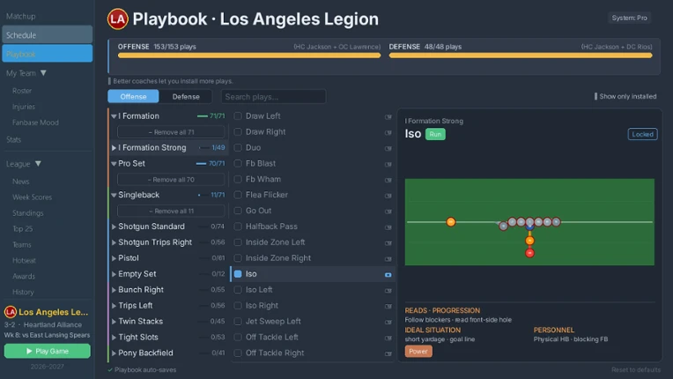Screen dimensions: 673x379
Task: Click the preview icon next to Draw Left
Action: (388, 116)
